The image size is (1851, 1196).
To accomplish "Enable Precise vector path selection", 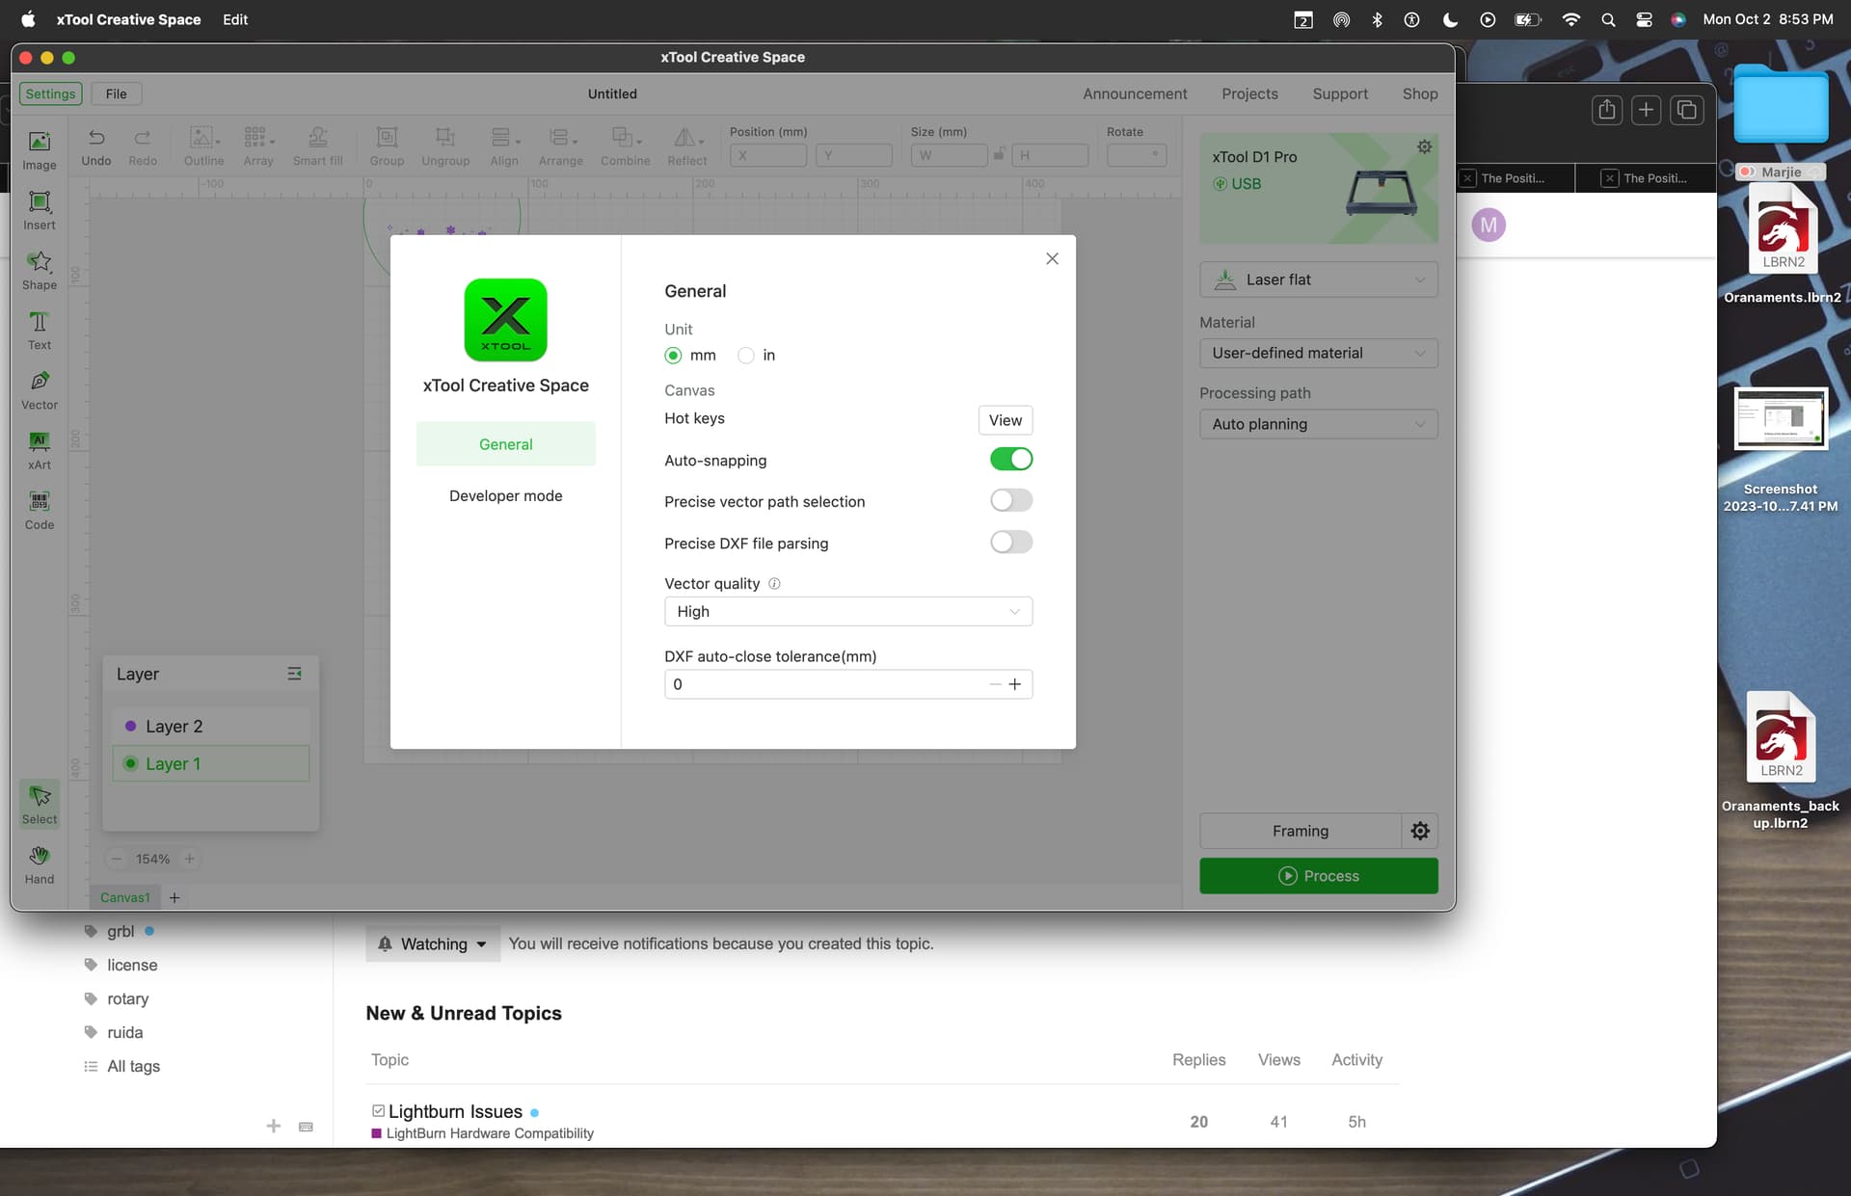I will click(1011, 501).
